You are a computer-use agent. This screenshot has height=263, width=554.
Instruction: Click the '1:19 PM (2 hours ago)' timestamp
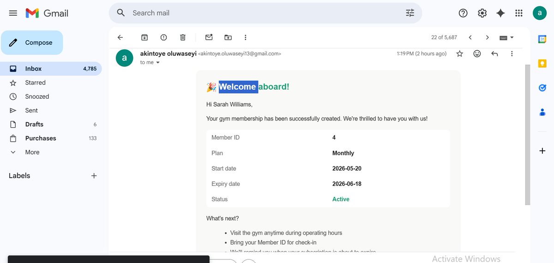422,54
